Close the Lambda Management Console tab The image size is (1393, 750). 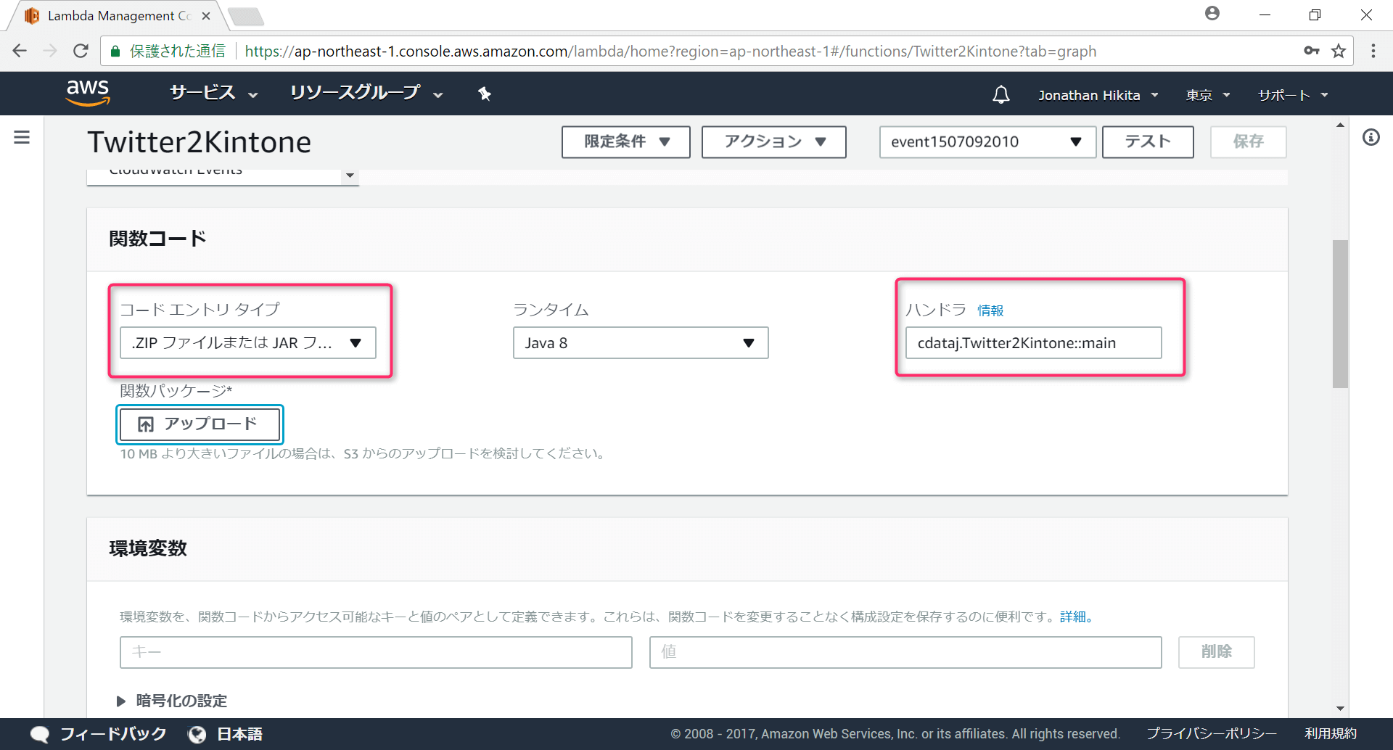click(x=206, y=15)
